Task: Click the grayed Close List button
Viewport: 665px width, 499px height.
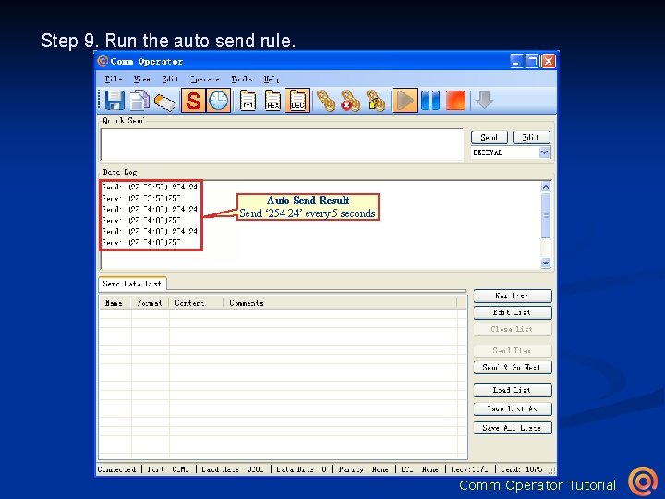Action: [513, 329]
